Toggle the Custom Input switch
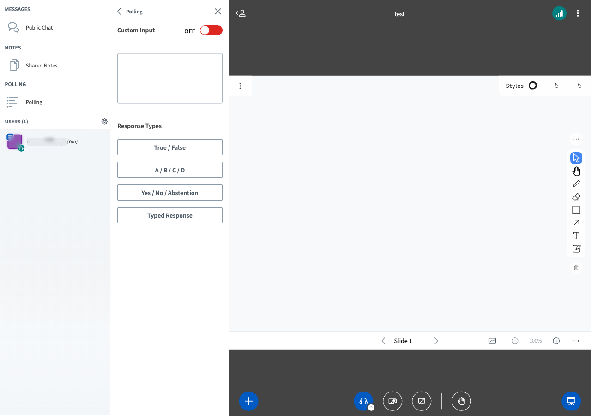This screenshot has height=416, width=591. point(211,31)
